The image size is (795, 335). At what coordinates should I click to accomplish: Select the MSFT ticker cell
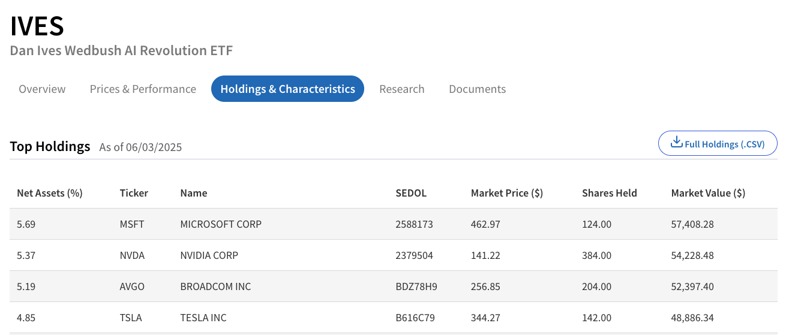tap(132, 224)
